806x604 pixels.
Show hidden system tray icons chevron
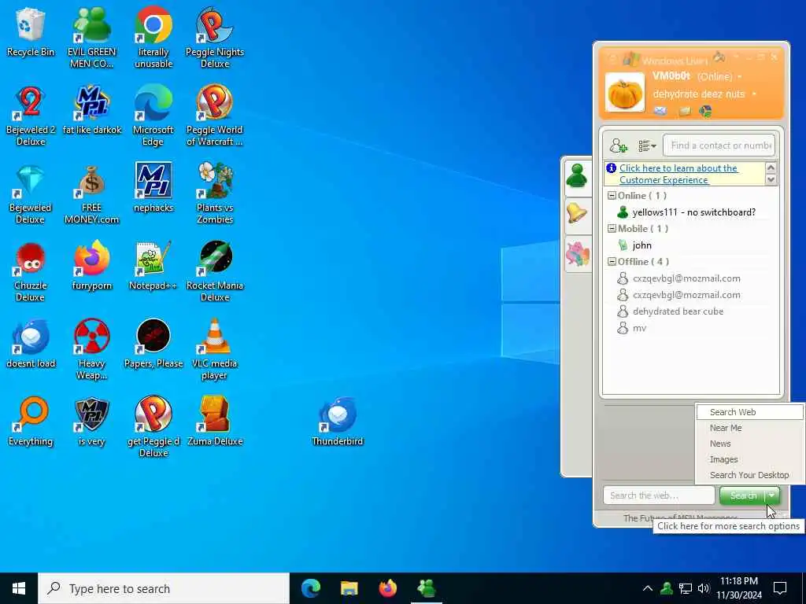(648, 588)
